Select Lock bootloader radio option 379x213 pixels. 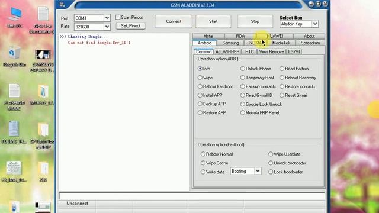(271, 172)
